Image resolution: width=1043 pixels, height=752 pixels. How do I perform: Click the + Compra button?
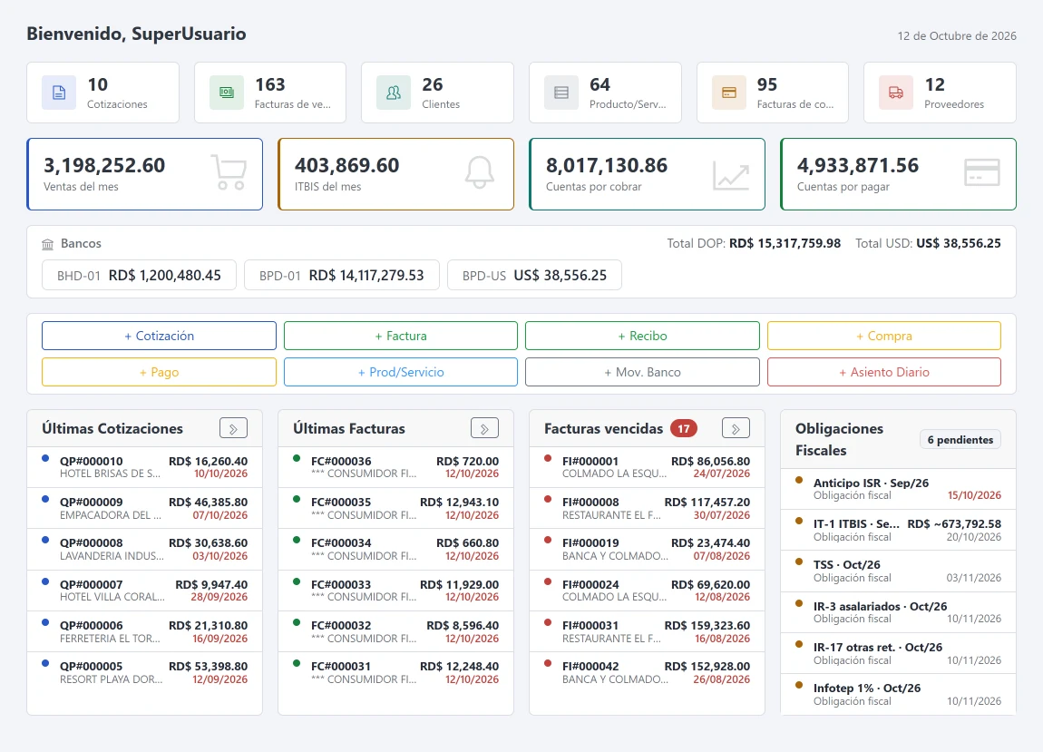tap(884, 336)
